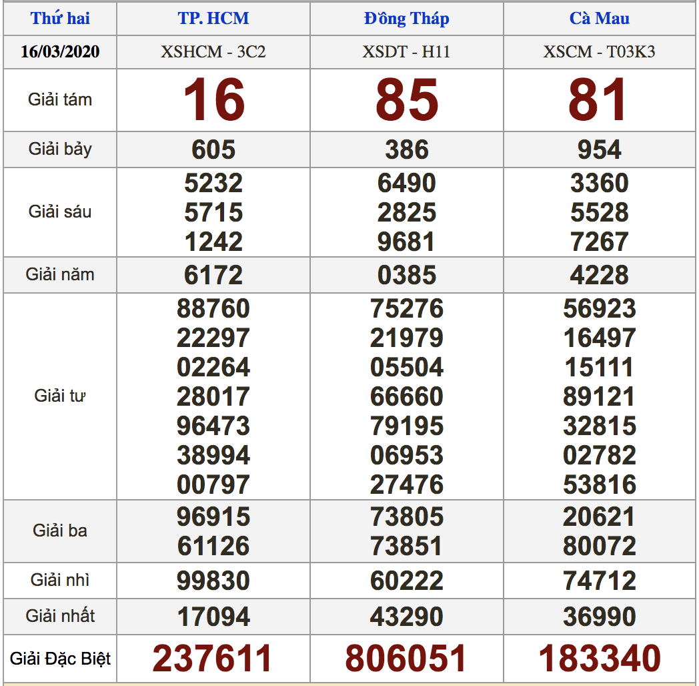Select the Giải tám row label

point(60,100)
